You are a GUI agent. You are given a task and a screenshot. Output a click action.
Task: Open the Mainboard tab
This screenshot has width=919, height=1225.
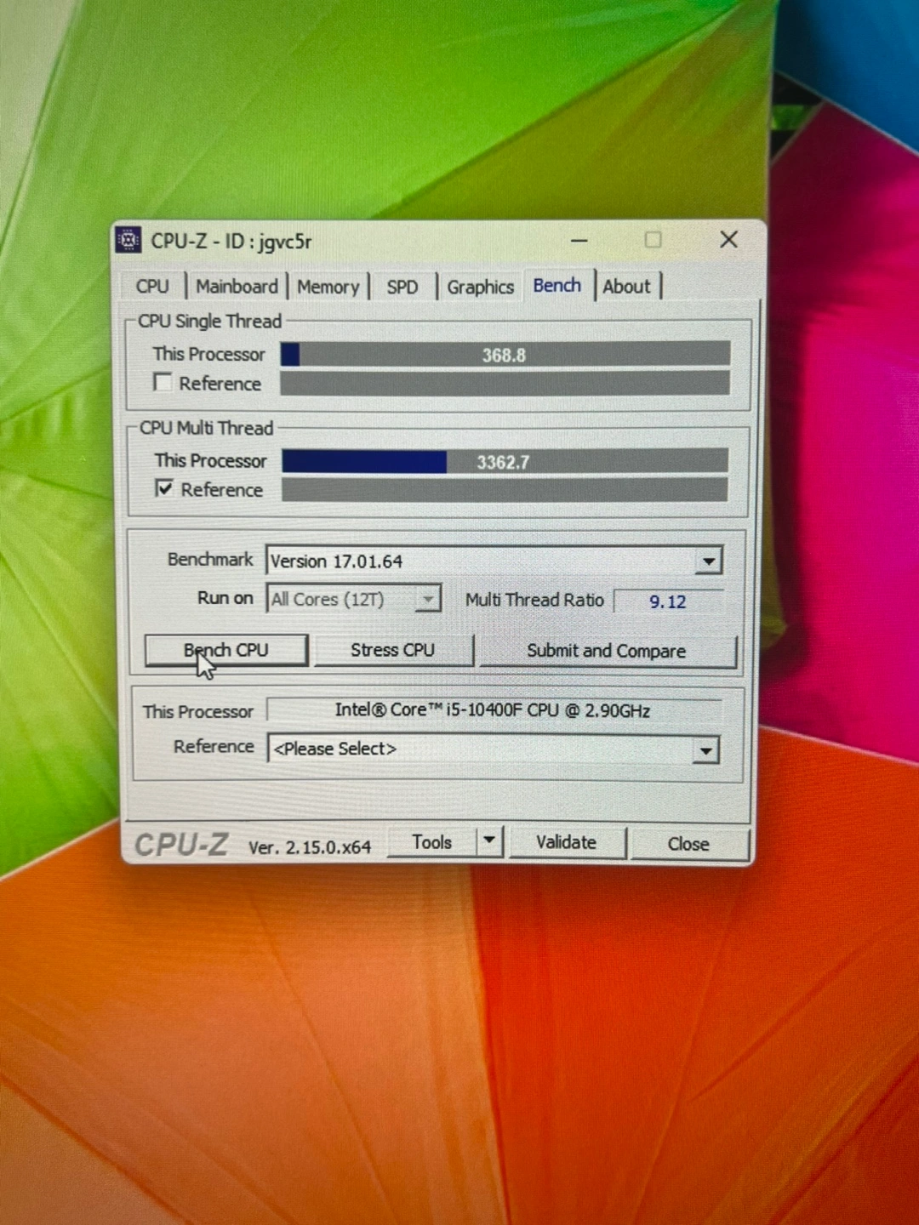coord(237,287)
